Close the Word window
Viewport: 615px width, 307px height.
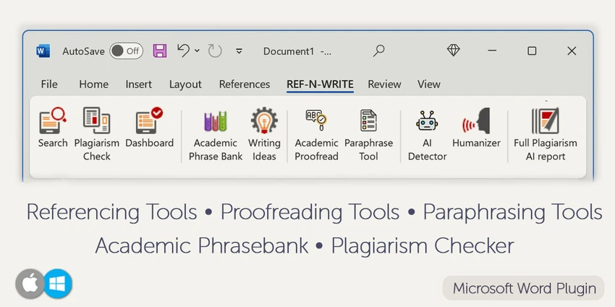click(572, 51)
